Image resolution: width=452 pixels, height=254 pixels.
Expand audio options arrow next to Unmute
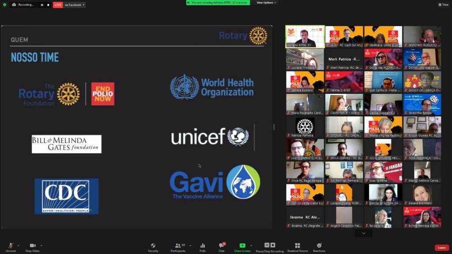pyautogui.click(x=18, y=246)
